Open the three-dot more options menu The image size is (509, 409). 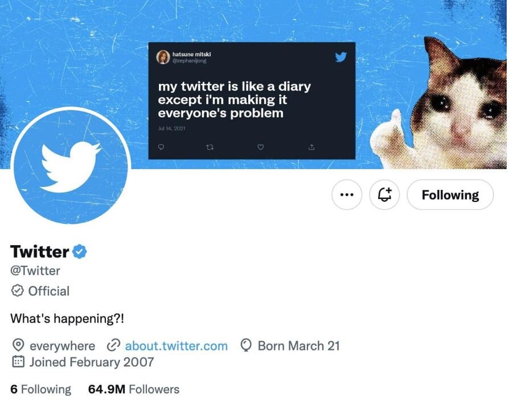pos(346,195)
